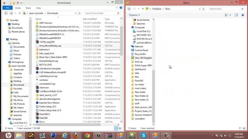The image size is (248, 139).
Task: Go back in the Skins window
Action: click(x=129, y=9)
